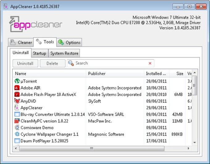The width and height of the screenshot is (210, 164).
Task: Select the µTorrent row name
Action: [x=29, y=81]
